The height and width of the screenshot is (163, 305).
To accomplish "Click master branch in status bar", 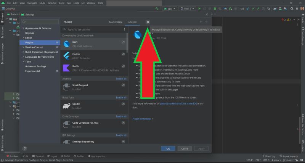I will coord(289,160).
